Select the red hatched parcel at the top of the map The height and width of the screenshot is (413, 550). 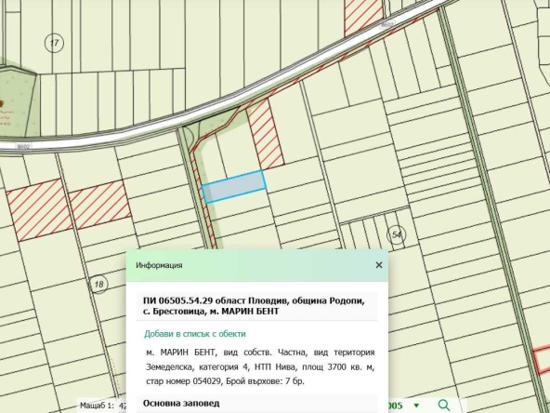point(363,16)
